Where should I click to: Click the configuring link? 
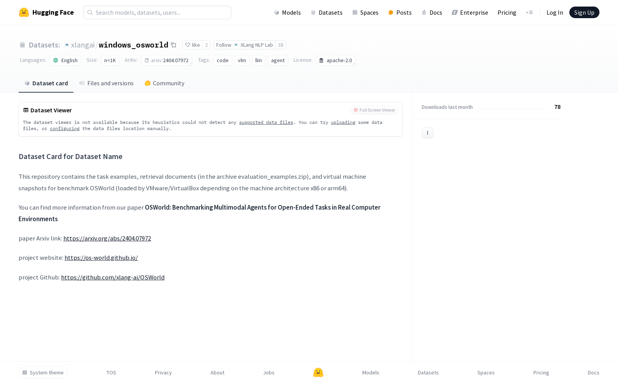pyautogui.click(x=65, y=129)
